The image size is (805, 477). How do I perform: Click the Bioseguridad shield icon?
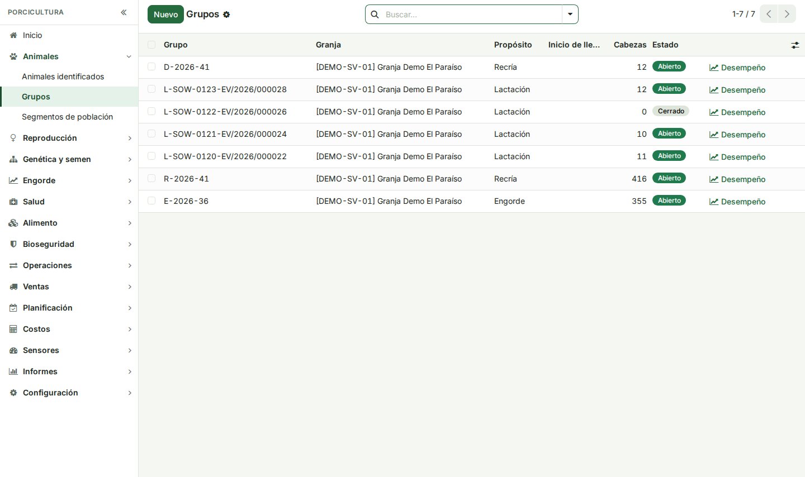click(13, 244)
